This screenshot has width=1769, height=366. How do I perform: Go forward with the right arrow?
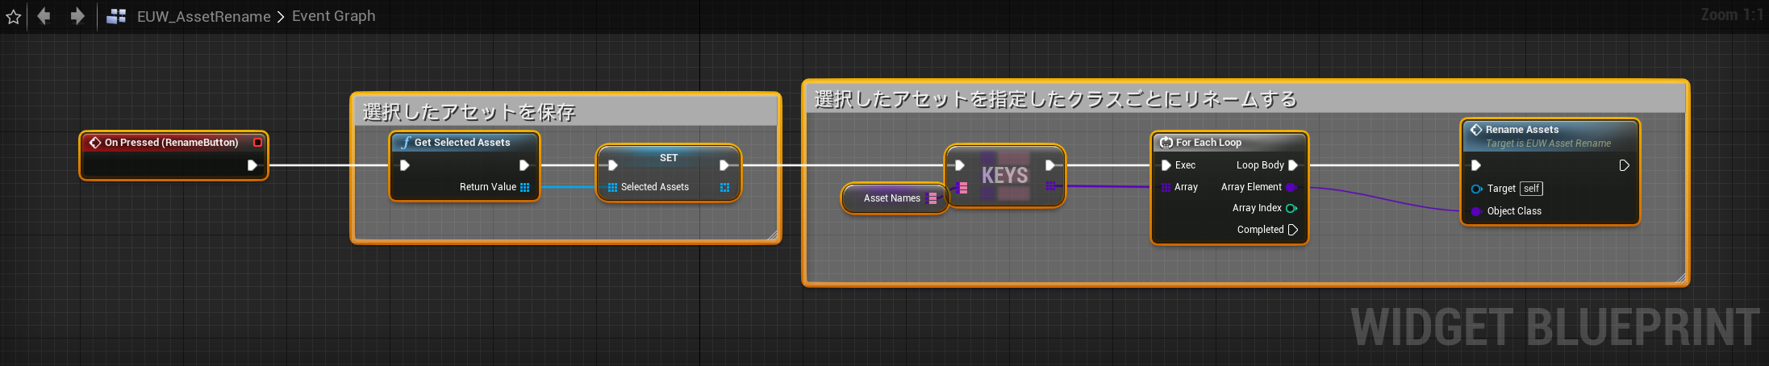tap(77, 16)
